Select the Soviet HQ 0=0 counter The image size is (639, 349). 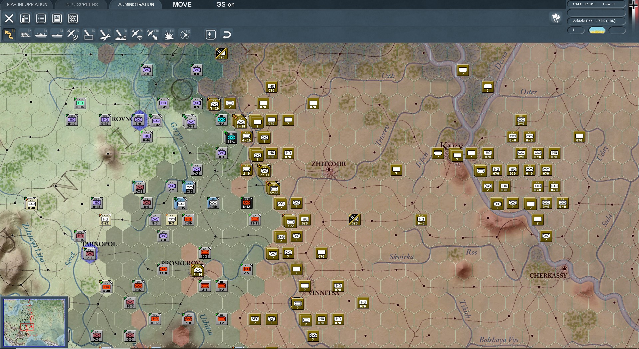pos(421,219)
